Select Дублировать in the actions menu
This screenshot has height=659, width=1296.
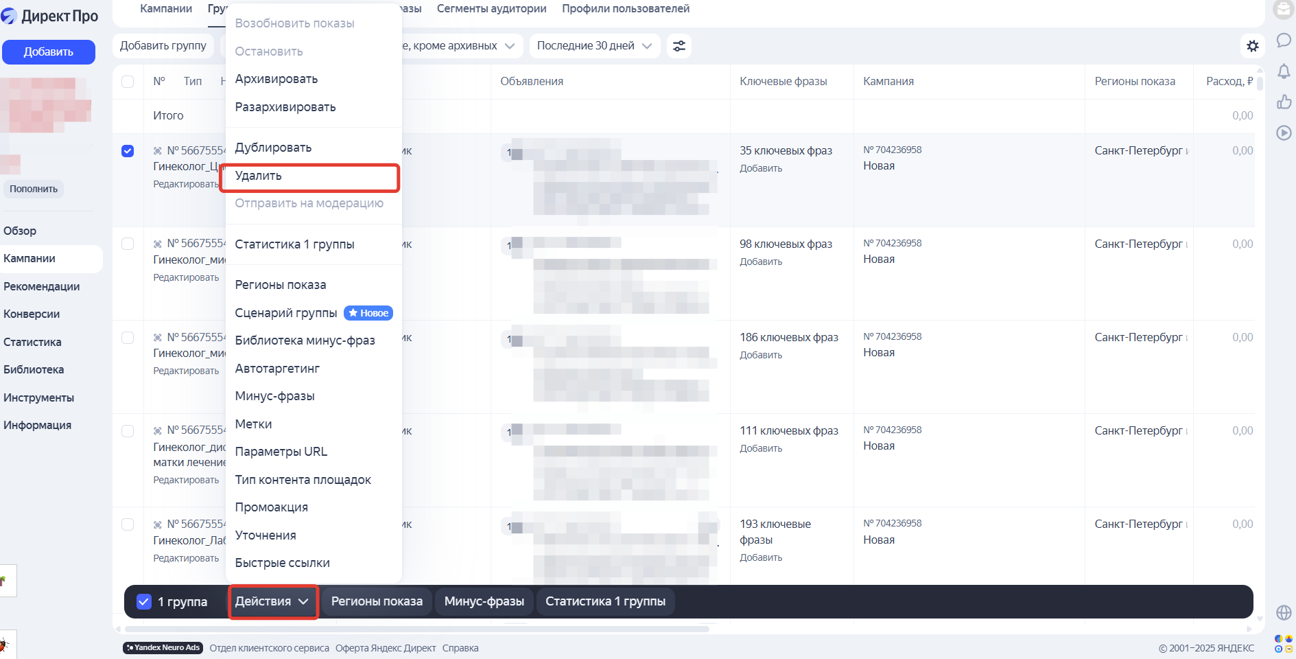273,147
